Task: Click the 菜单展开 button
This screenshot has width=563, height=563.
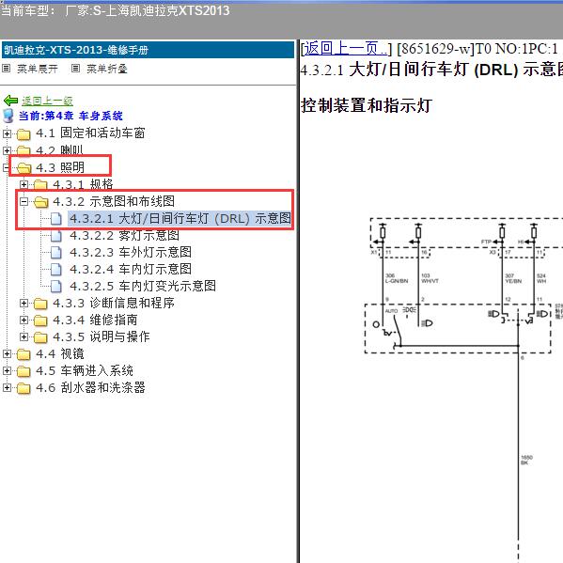Action: tap(38, 69)
